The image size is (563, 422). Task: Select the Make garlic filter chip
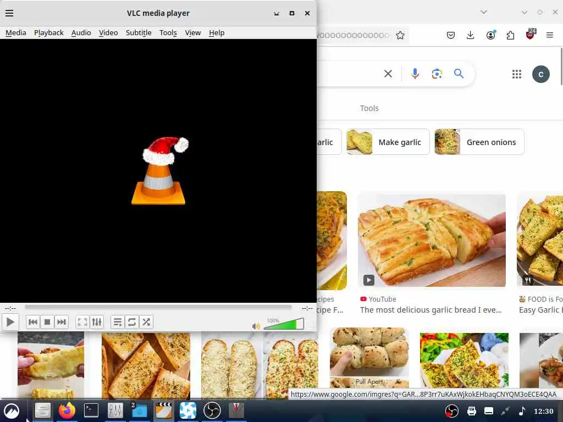pos(388,142)
